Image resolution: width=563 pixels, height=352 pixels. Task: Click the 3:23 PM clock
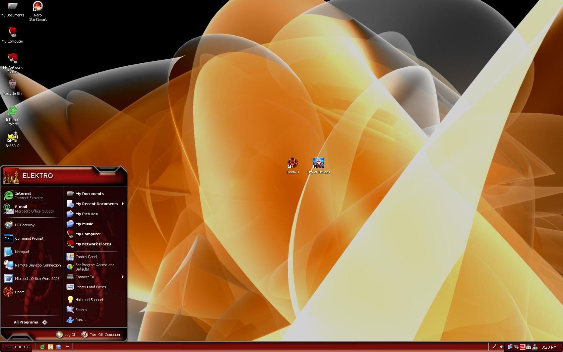(549, 347)
